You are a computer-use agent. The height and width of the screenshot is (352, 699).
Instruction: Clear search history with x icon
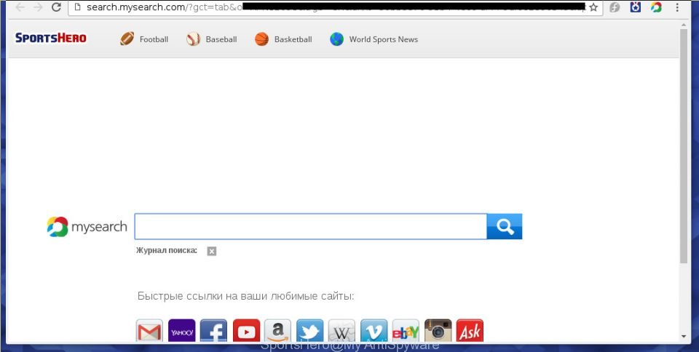212,252
